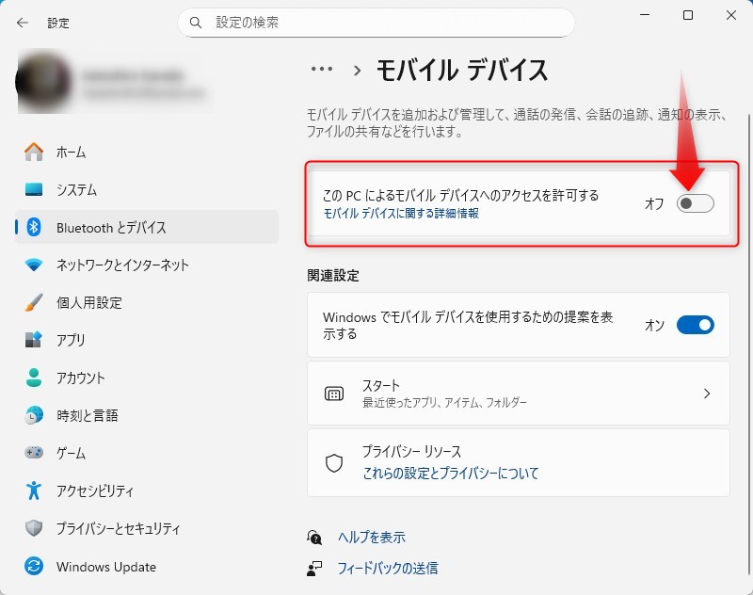Open Windows Update via its sync icon

click(x=34, y=567)
